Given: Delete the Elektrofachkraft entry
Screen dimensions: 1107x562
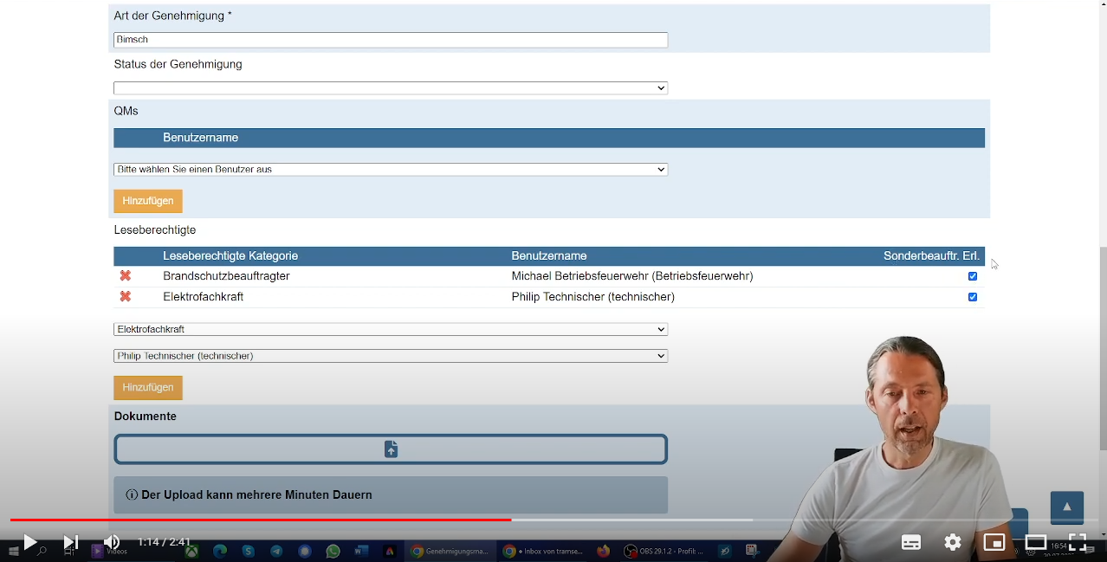Looking at the screenshot, I should point(126,297).
